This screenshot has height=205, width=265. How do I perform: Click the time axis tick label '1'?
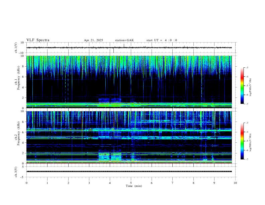47,183
